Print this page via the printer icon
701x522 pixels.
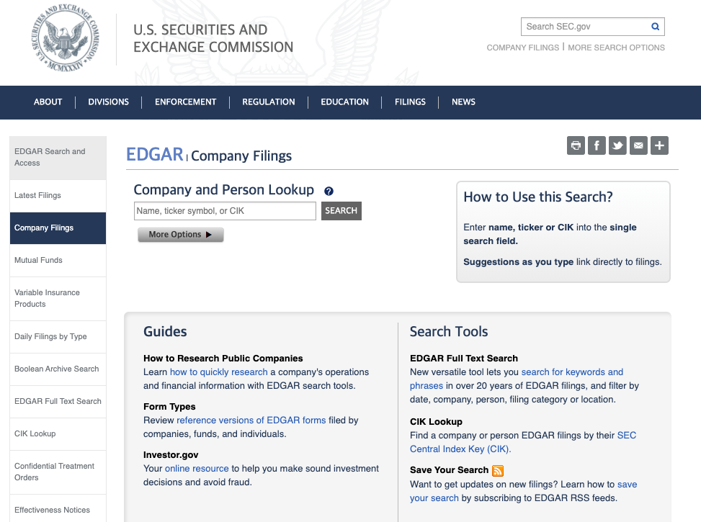click(576, 145)
